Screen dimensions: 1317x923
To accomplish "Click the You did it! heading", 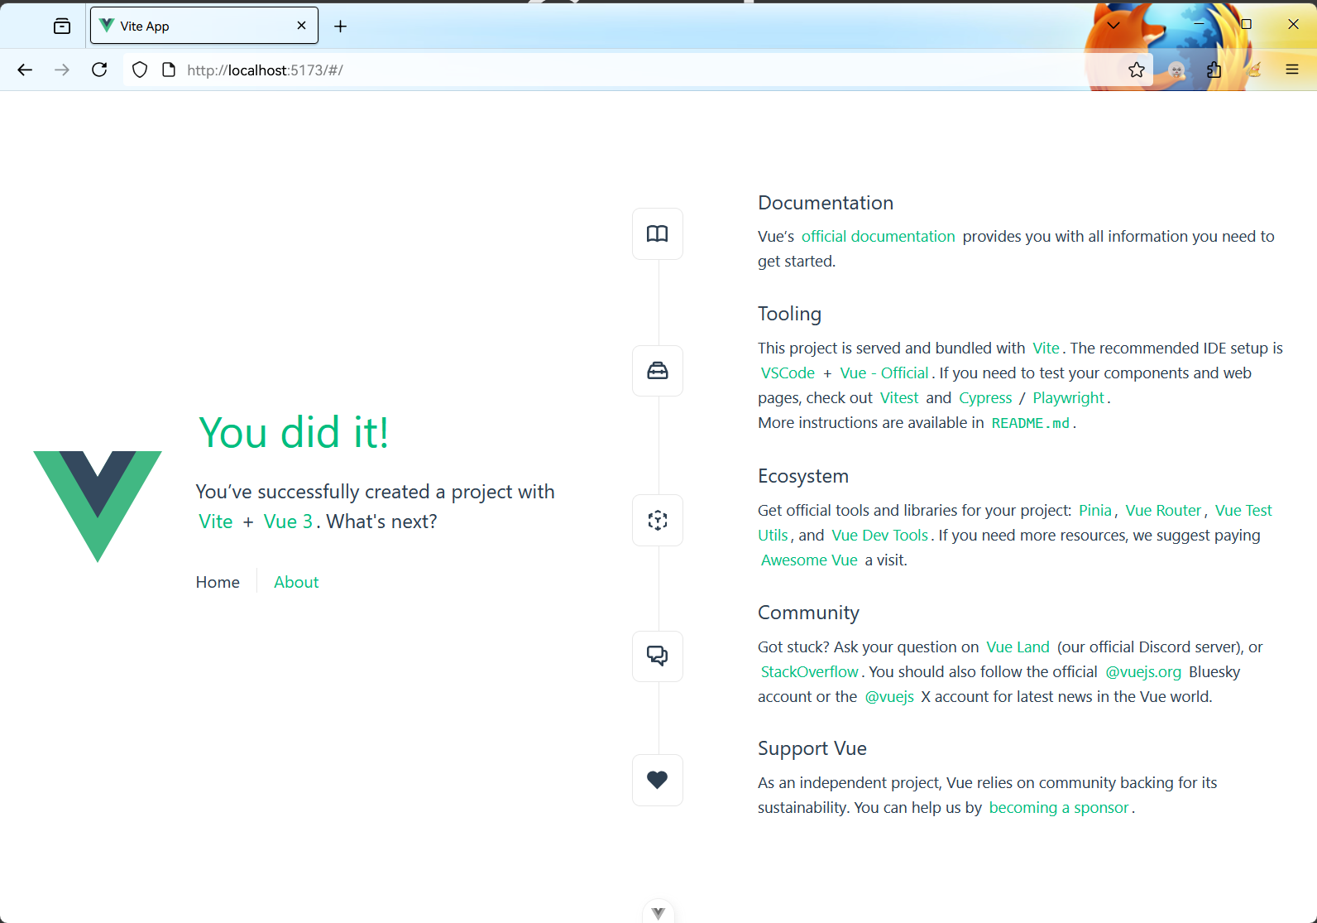I will tap(294, 432).
